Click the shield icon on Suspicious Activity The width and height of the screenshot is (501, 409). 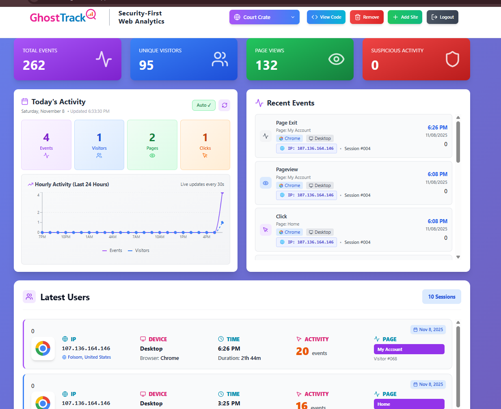tap(452, 59)
